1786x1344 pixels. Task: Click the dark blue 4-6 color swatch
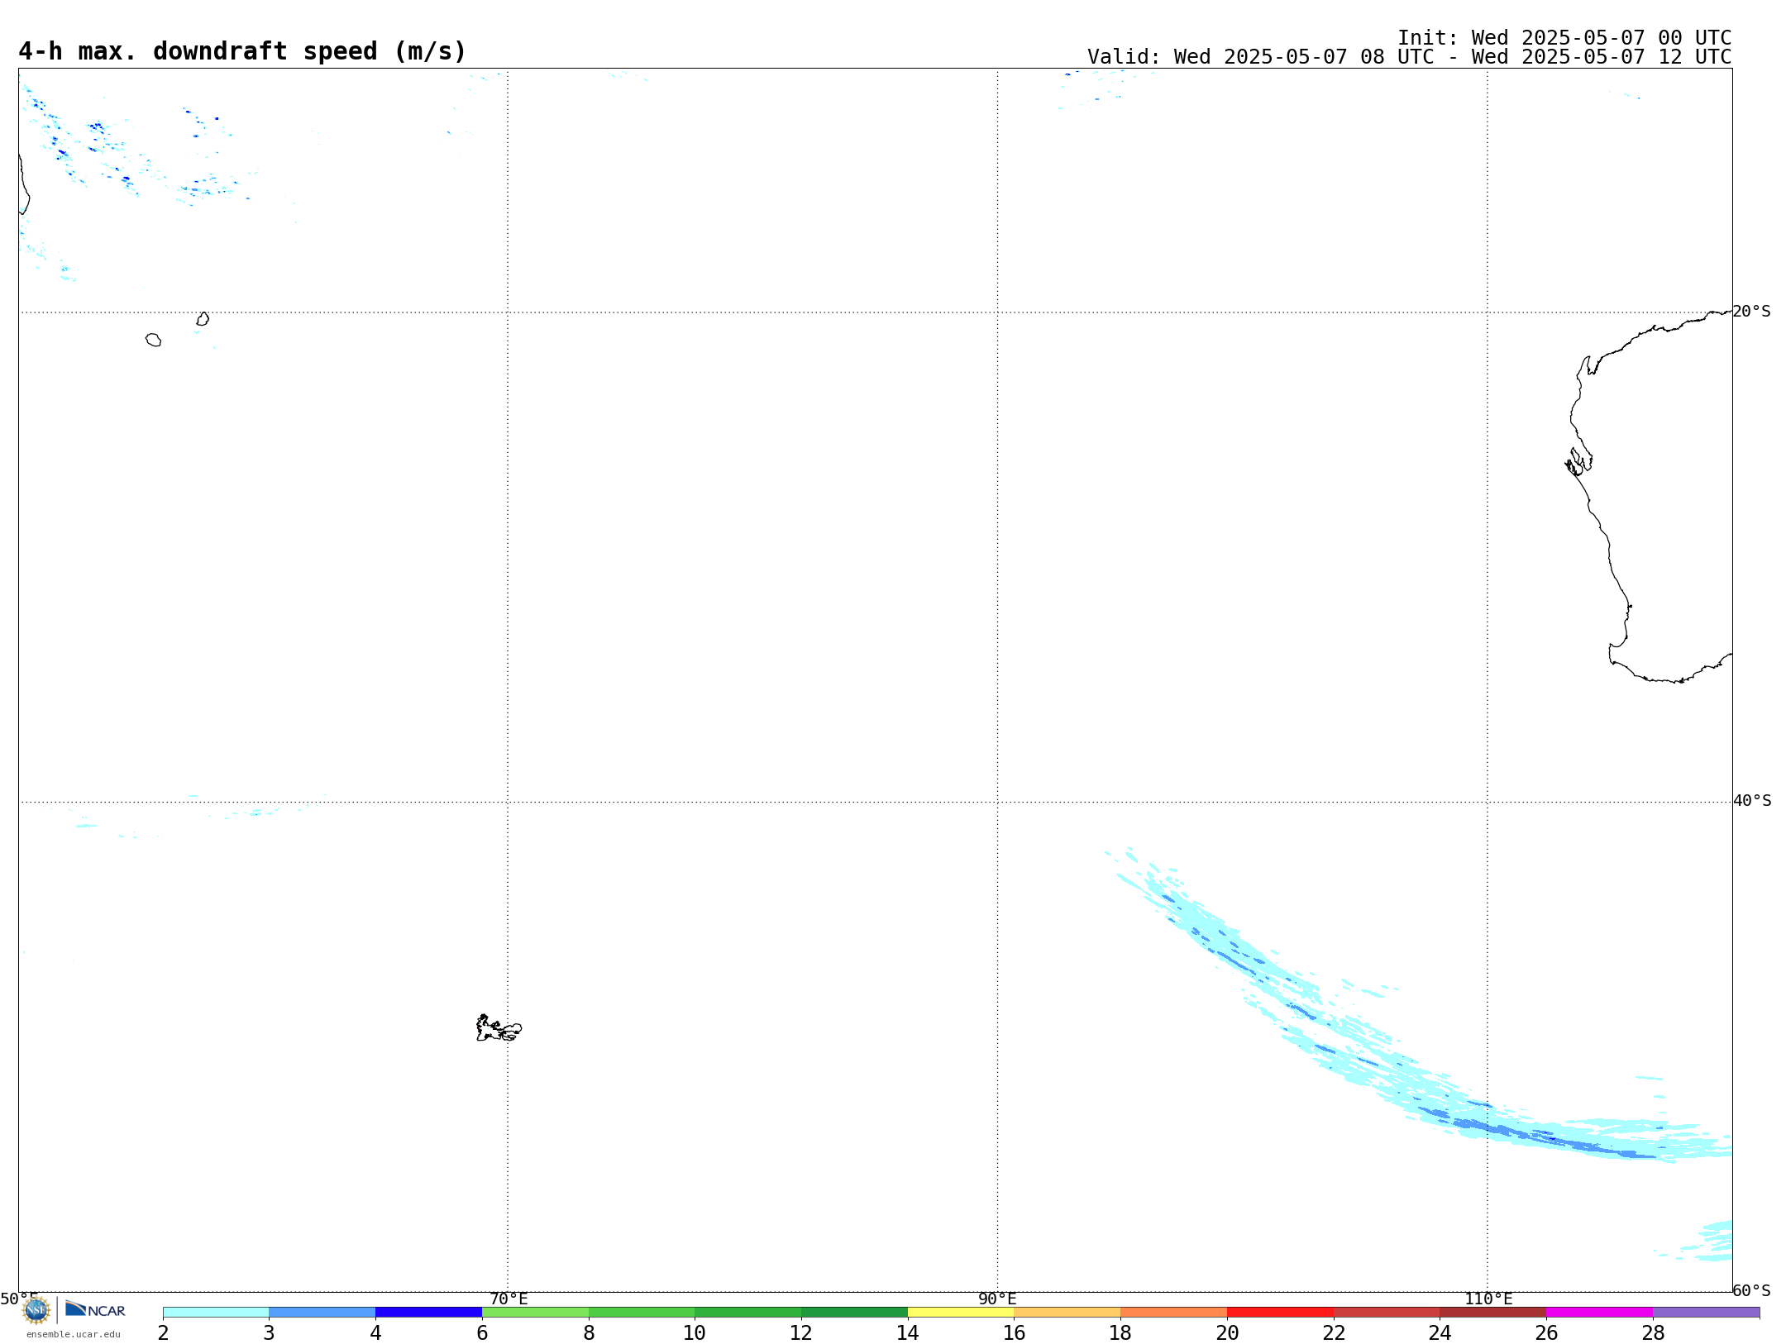(428, 1312)
